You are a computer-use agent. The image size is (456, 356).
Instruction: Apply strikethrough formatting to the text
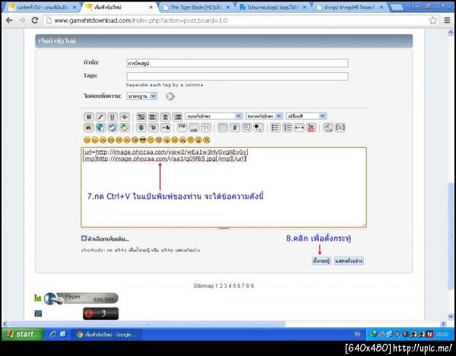(125, 117)
